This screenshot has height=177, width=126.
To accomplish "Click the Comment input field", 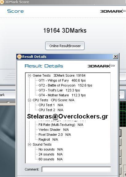I will click(x=76, y=169).
